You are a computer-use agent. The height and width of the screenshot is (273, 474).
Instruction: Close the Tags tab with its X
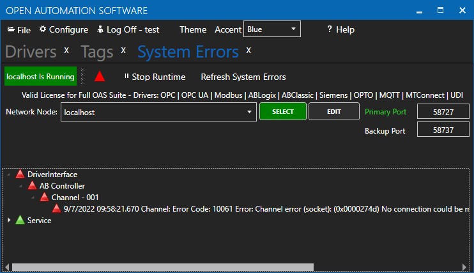click(123, 51)
